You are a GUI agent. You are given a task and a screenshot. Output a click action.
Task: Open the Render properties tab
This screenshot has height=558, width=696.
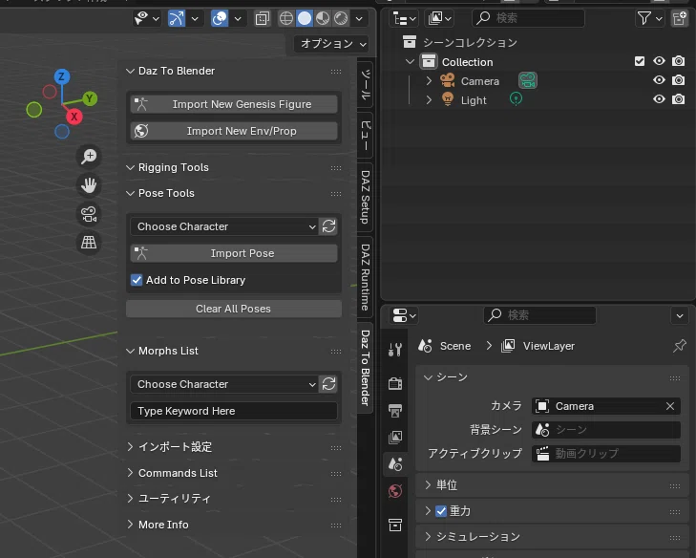(395, 383)
